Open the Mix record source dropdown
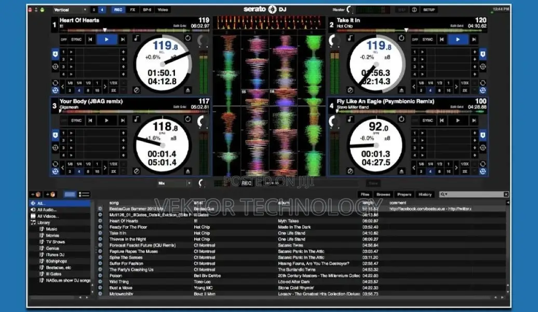This screenshot has width=538, height=312. pos(174,184)
